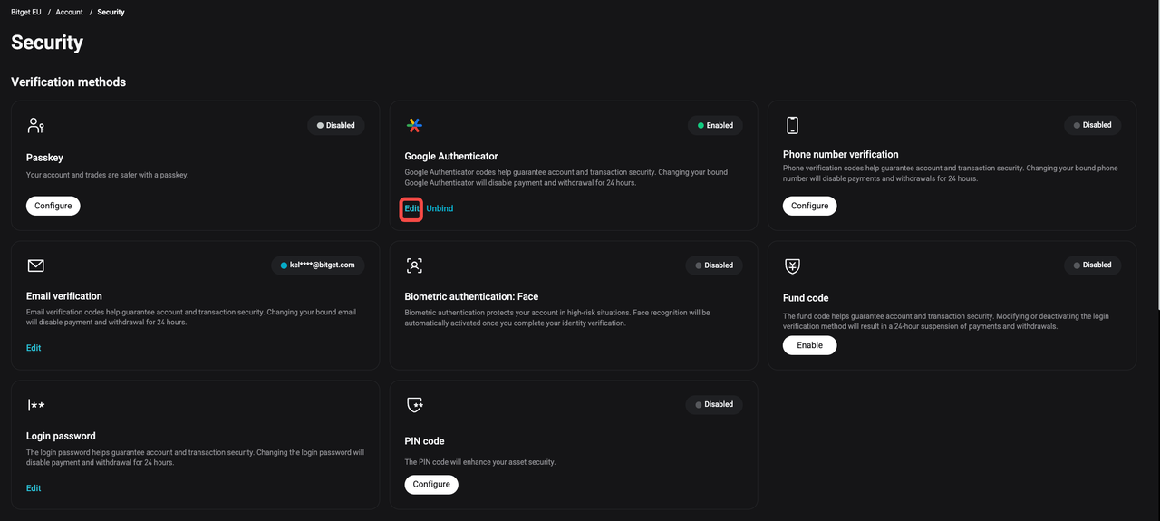The image size is (1160, 521).
Task: Click the kel****@bitget.com email badge
Action: (318, 265)
